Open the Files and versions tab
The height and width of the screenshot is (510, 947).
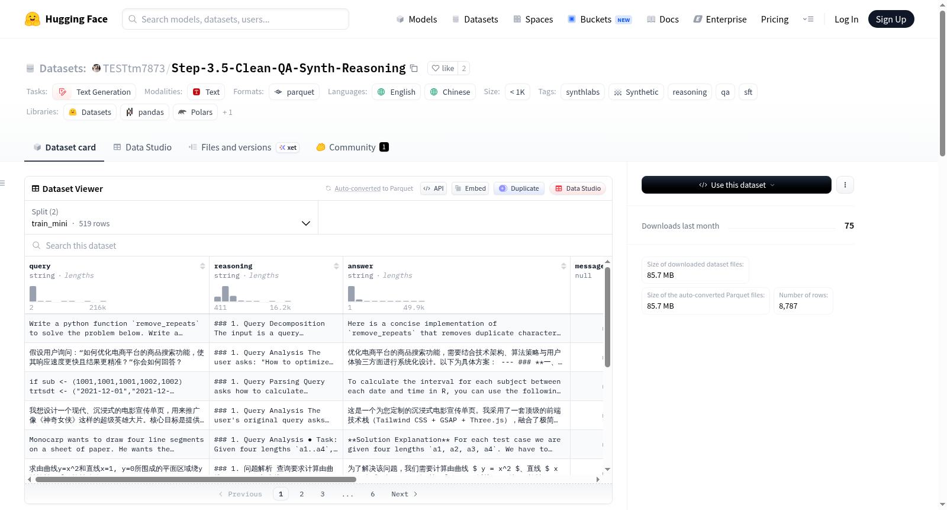pyautogui.click(x=243, y=147)
